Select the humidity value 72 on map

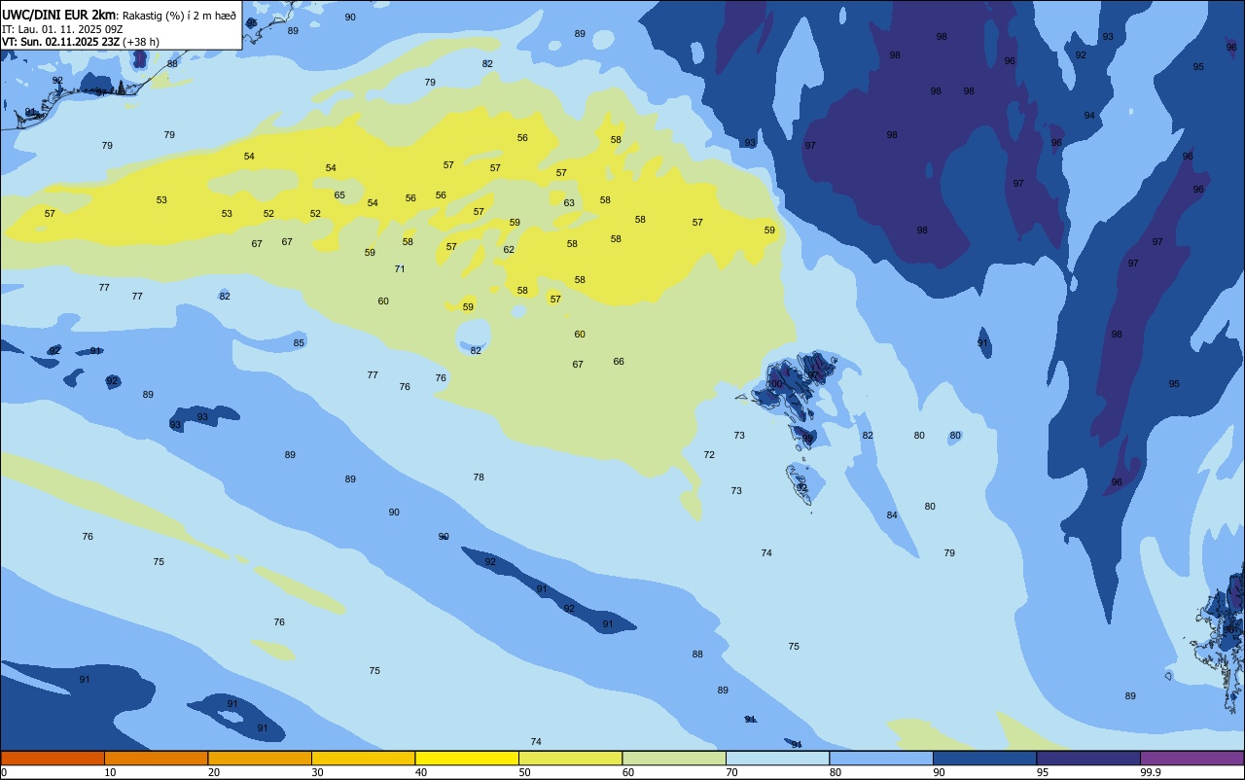(709, 455)
